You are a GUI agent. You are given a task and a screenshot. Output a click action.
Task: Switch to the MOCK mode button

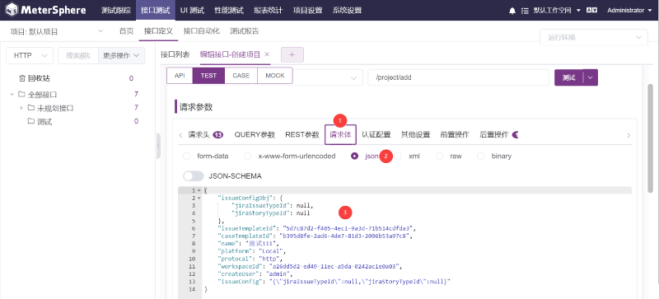pos(275,76)
